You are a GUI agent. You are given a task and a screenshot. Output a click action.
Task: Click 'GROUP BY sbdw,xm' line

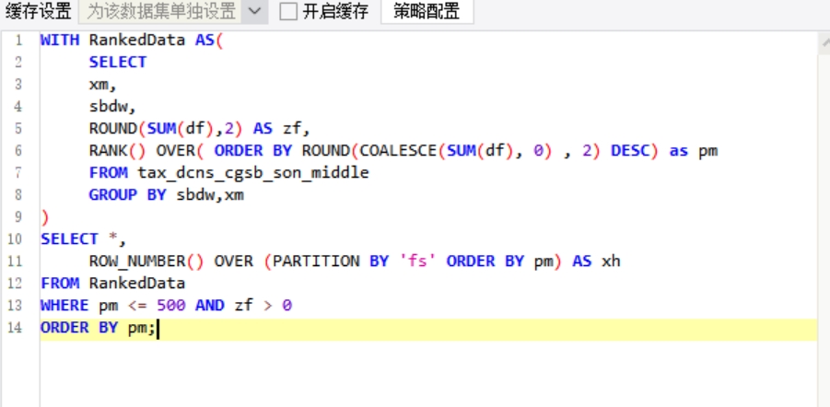point(166,195)
